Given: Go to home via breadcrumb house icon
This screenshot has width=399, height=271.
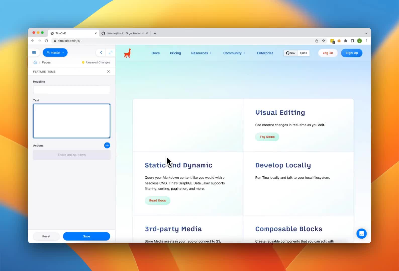Looking at the screenshot, I should tap(35, 62).
